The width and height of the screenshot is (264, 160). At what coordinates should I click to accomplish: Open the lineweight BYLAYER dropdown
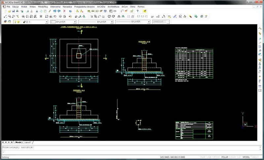[149, 22]
